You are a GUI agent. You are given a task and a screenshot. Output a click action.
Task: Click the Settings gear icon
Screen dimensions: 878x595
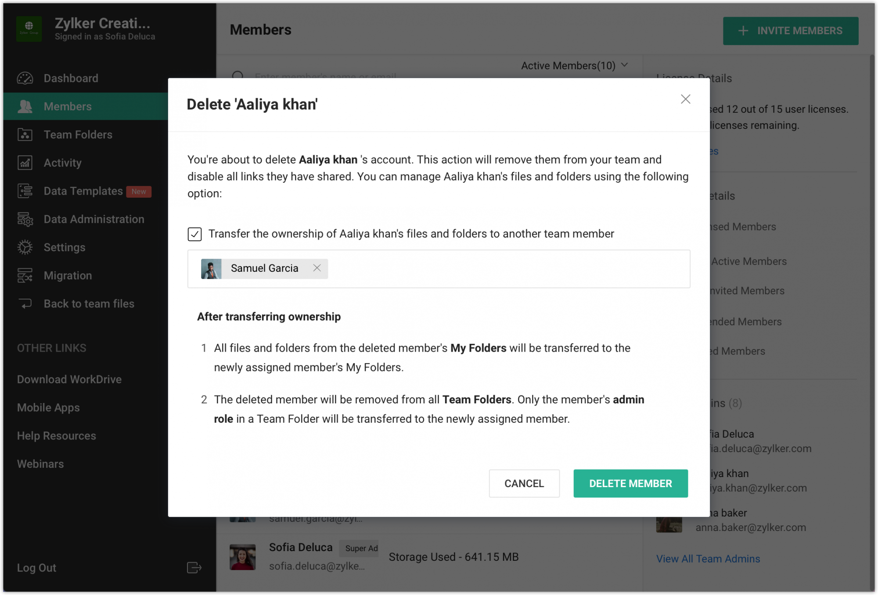pyautogui.click(x=25, y=247)
